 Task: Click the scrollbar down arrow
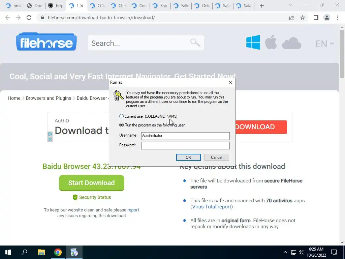[342, 242]
